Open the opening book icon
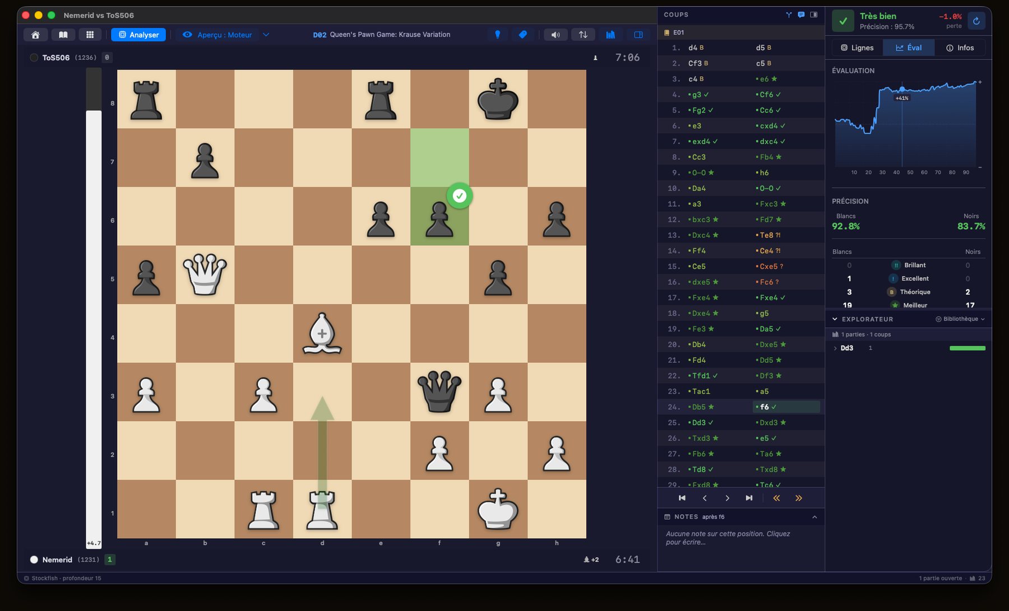This screenshot has height=611, width=1009. pyautogui.click(x=63, y=35)
